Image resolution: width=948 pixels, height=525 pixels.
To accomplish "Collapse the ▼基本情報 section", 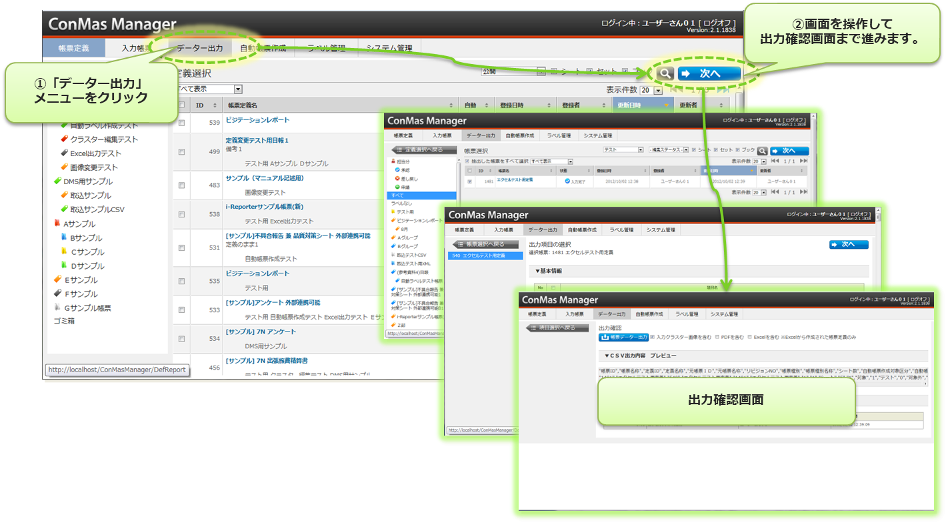I will pyautogui.click(x=549, y=271).
